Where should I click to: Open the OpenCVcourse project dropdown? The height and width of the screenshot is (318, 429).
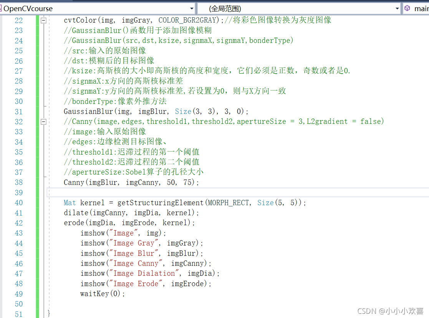coord(191,8)
